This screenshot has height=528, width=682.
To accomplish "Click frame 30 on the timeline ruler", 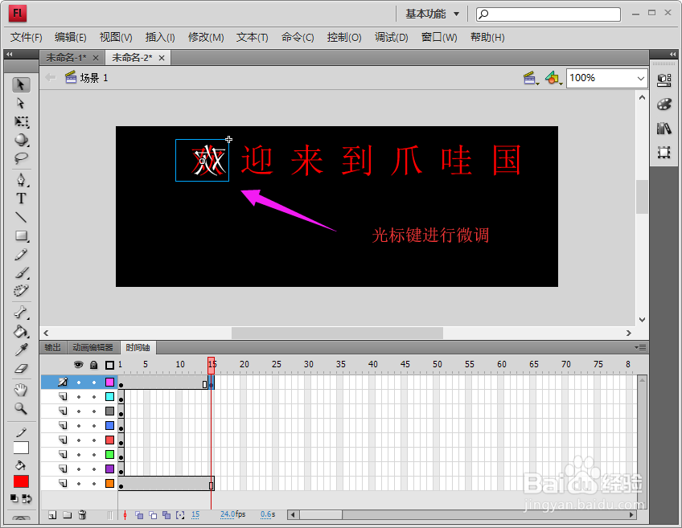I will [x=308, y=365].
